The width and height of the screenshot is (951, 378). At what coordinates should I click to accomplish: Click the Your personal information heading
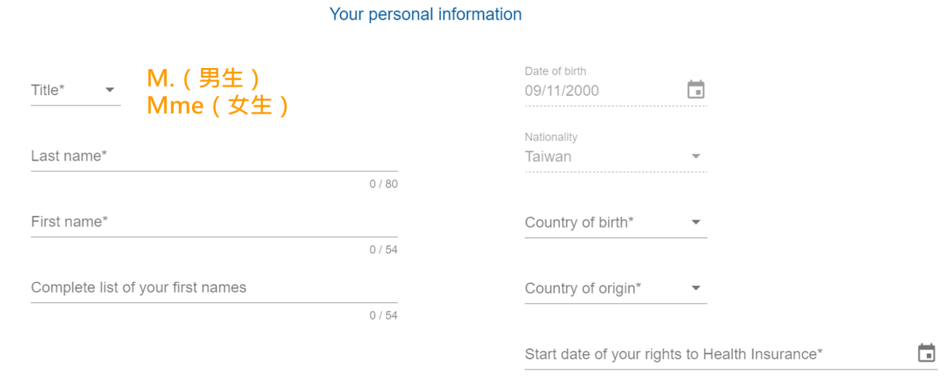(425, 14)
